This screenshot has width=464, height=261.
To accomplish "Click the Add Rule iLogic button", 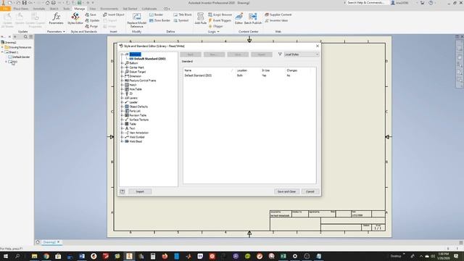I will tap(200, 18).
